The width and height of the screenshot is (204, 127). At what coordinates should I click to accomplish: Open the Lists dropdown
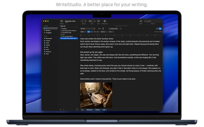tap(111, 32)
